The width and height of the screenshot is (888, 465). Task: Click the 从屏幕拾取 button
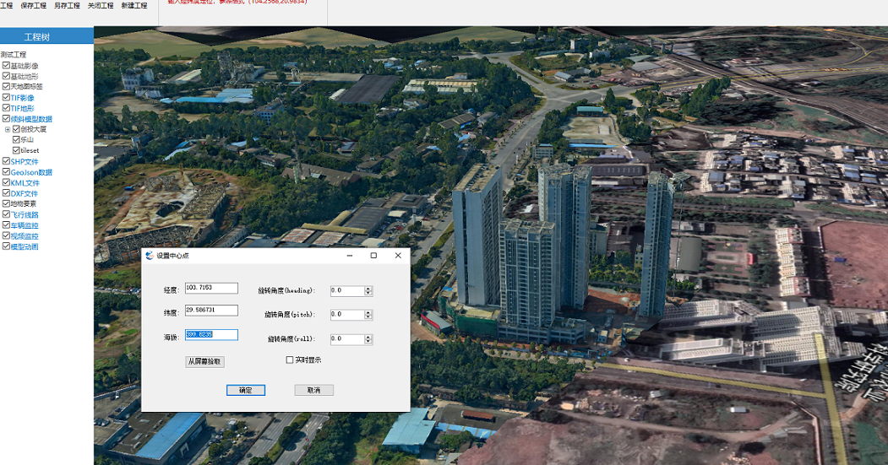pos(204,362)
